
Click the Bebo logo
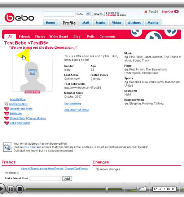coord(19,18)
